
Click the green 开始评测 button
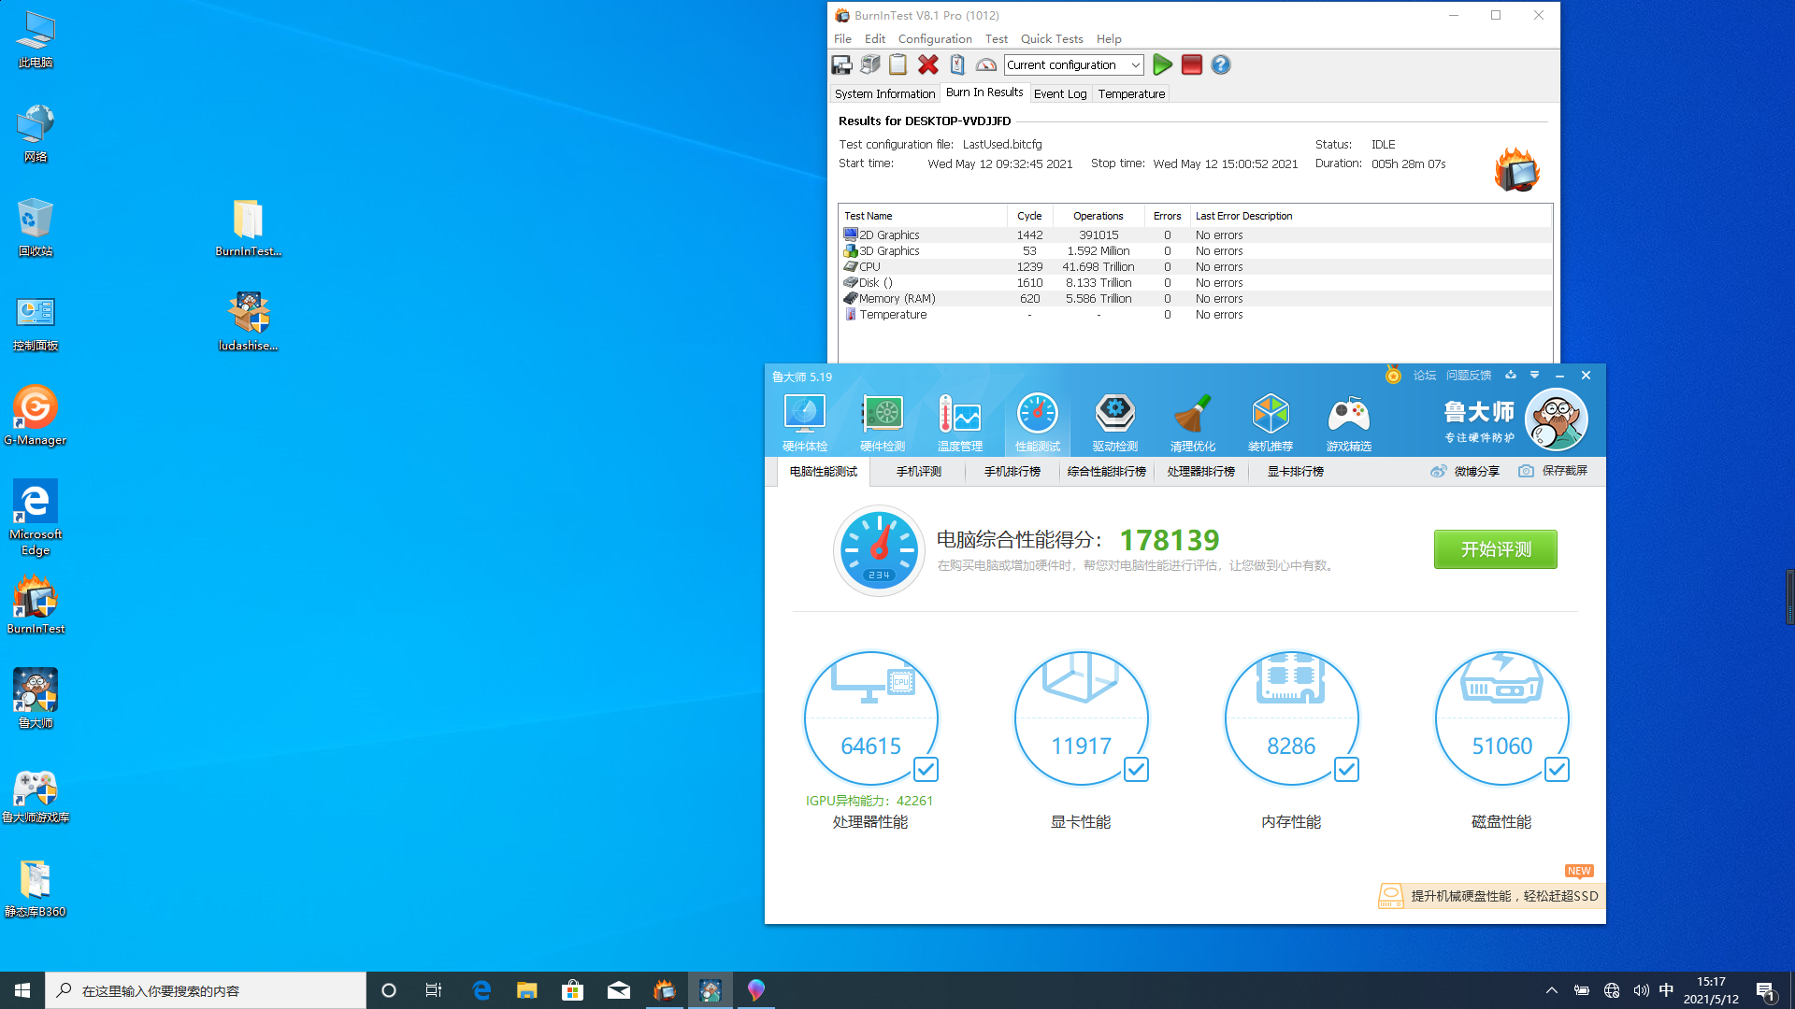pyautogui.click(x=1495, y=549)
